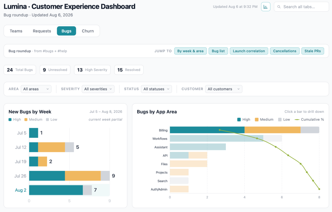The image size is (332, 212).
Task: Expand the All customers dropdown
Action: point(224,89)
